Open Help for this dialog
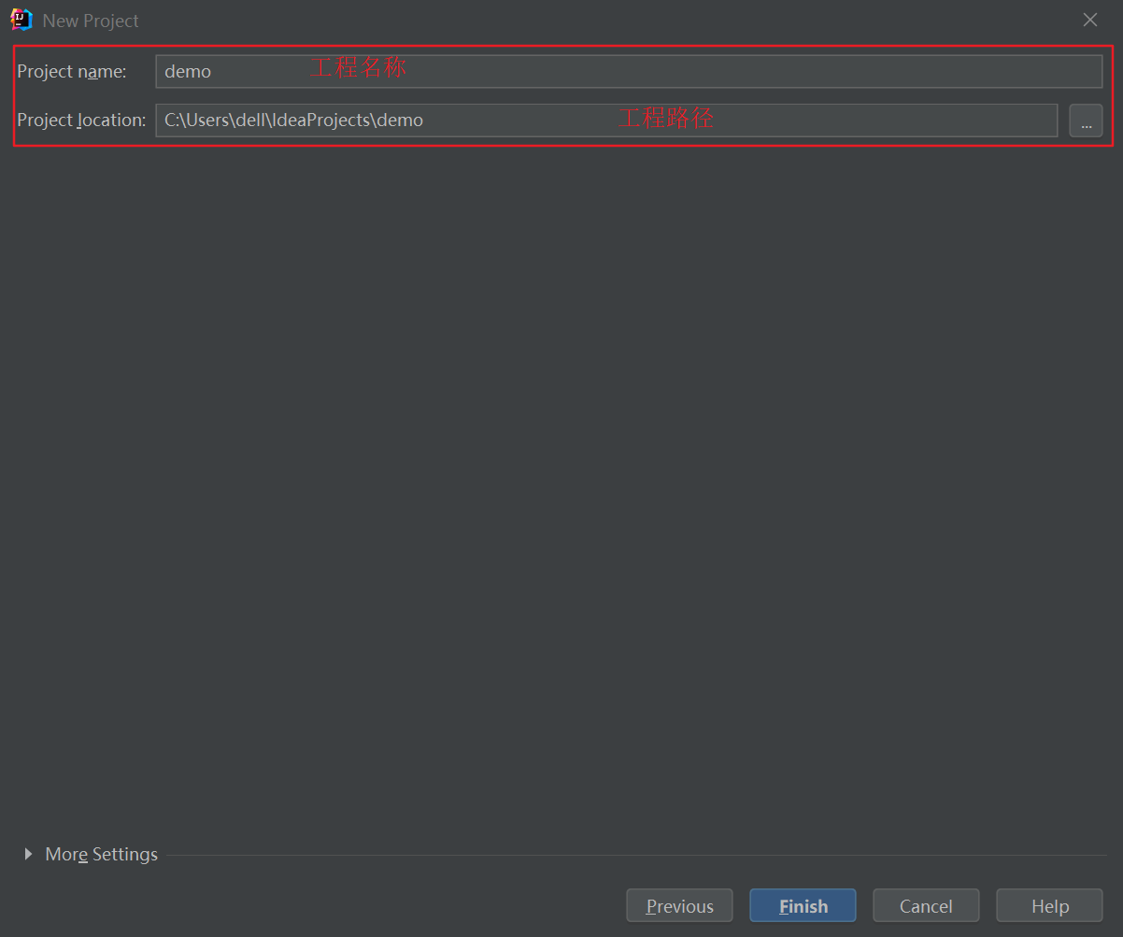 tap(1049, 906)
